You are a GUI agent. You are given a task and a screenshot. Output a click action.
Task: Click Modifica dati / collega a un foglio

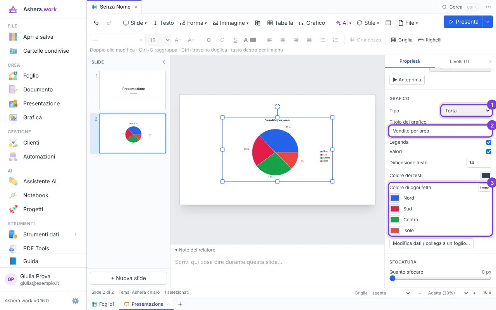click(431, 243)
